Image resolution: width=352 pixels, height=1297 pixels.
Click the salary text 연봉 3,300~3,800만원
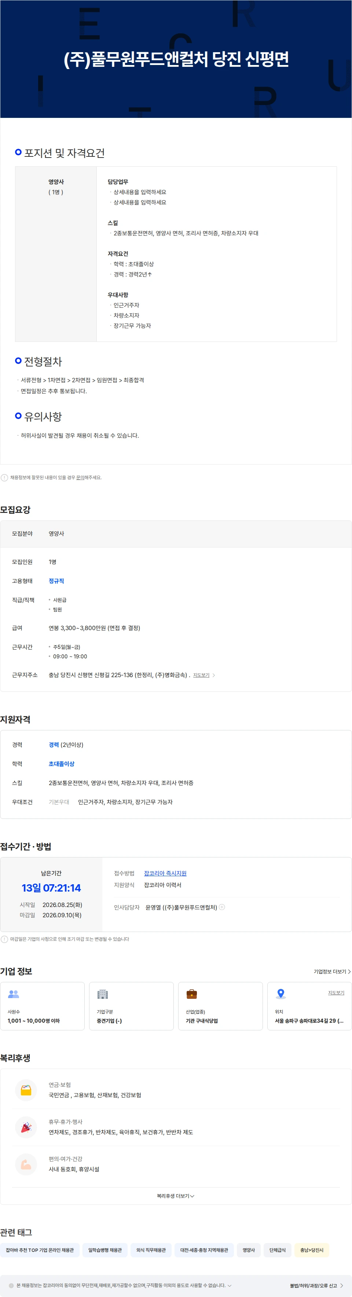(95, 628)
